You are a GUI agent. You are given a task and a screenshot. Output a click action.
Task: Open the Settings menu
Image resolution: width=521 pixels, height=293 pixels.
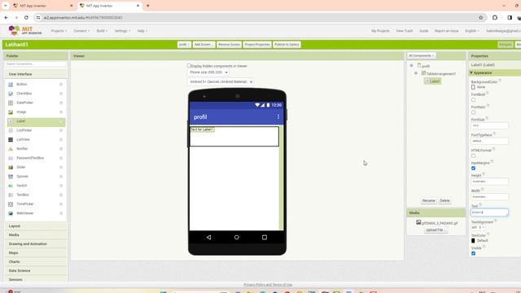(122, 31)
